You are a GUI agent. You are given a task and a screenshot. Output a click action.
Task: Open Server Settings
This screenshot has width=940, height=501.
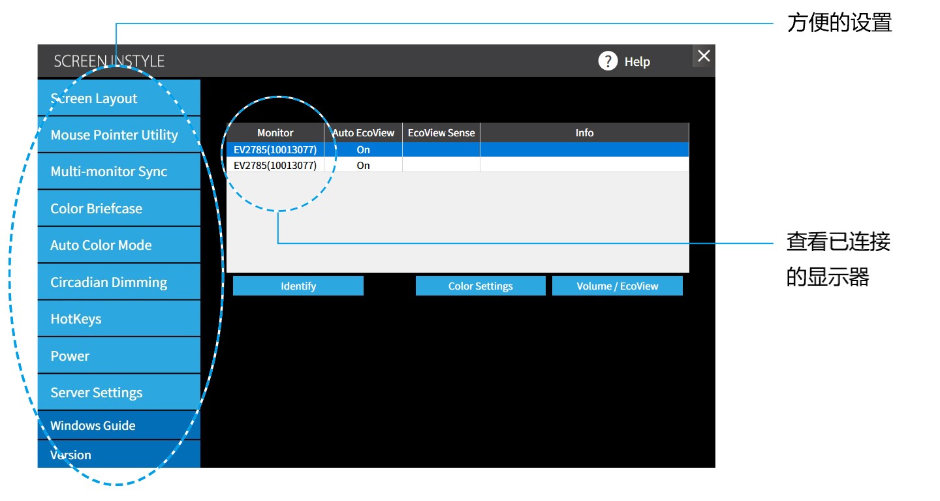coord(119,393)
